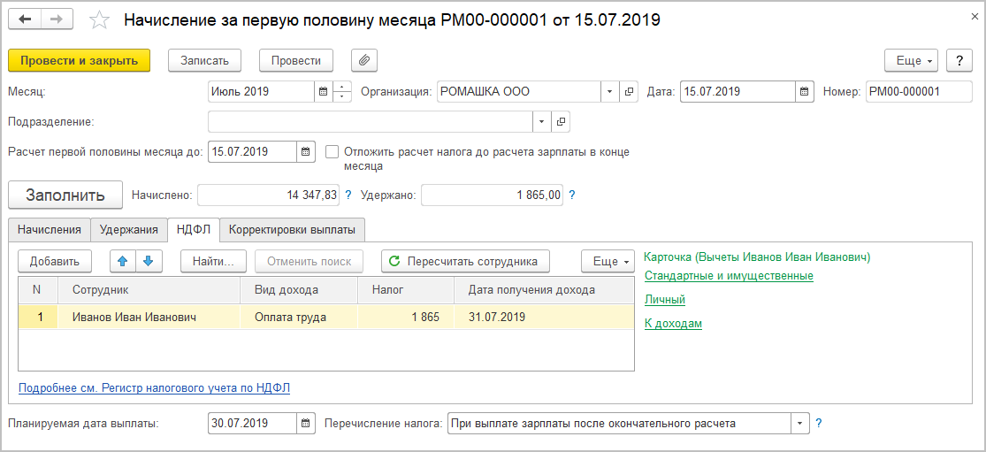
Task: Click the back navigation arrow
Action: coord(26,19)
